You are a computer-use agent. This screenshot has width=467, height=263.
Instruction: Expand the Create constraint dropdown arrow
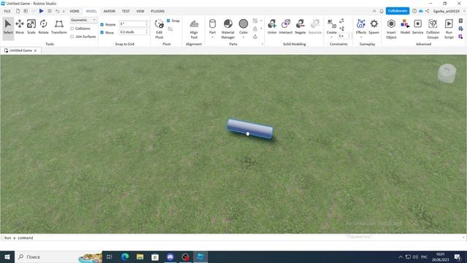click(331, 37)
